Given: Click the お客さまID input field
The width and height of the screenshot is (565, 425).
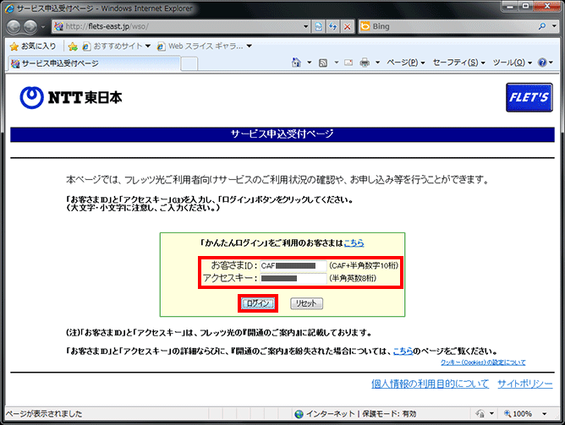Looking at the screenshot, I should [293, 266].
